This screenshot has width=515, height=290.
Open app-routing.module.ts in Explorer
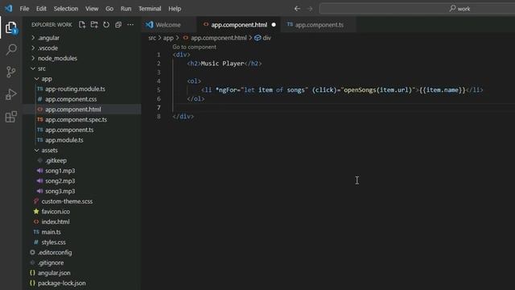click(75, 89)
